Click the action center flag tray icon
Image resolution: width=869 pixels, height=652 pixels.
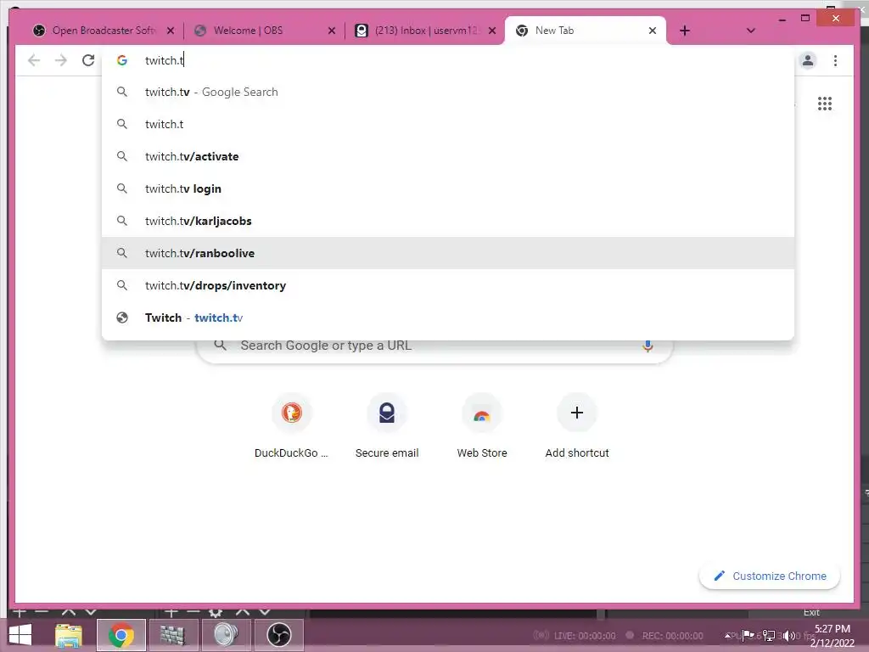[x=748, y=635]
